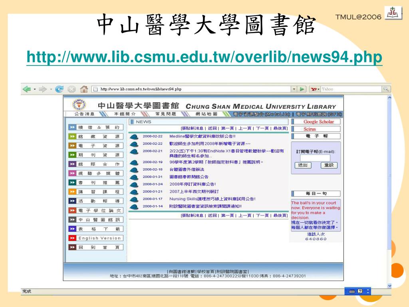Image resolution: width=409 pixels, height=307 pixels.
Task: Click the search magnifier icon
Action: 386,89
